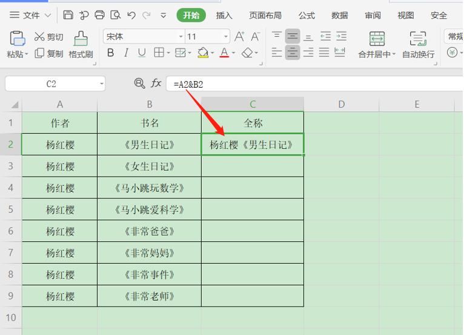This screenshot has width=464, height=335.
Task: Click the fx insert function icon
Action: click(156, 83)
